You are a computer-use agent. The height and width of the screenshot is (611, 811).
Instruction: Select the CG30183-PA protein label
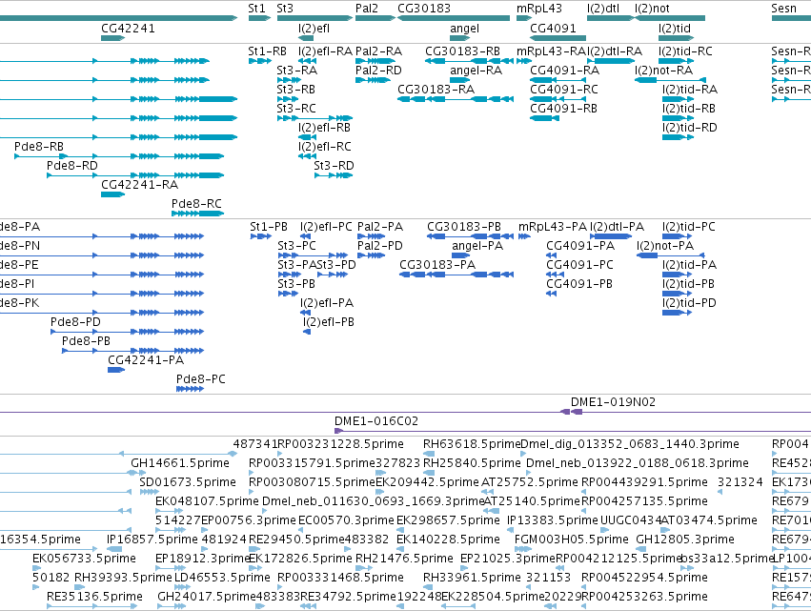click(437, 265)
